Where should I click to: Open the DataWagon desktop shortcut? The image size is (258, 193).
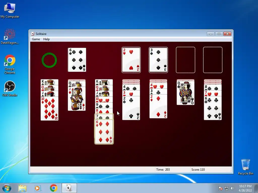[10, 36]
